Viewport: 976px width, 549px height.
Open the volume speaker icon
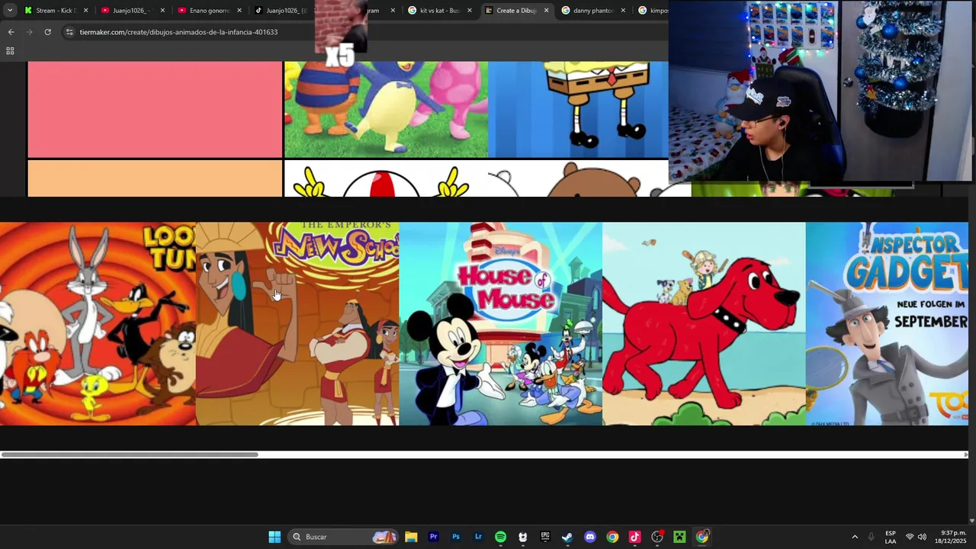(x=922, y=537)
